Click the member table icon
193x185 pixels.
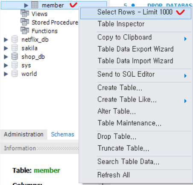tap(35, 5)
